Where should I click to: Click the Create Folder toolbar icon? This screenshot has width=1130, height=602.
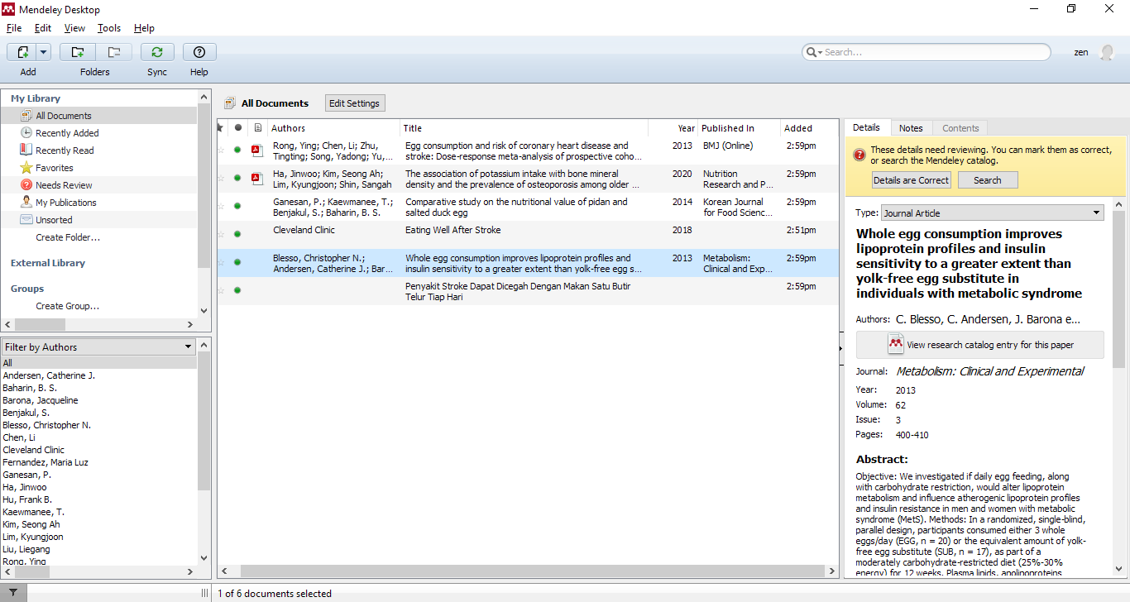78,52
